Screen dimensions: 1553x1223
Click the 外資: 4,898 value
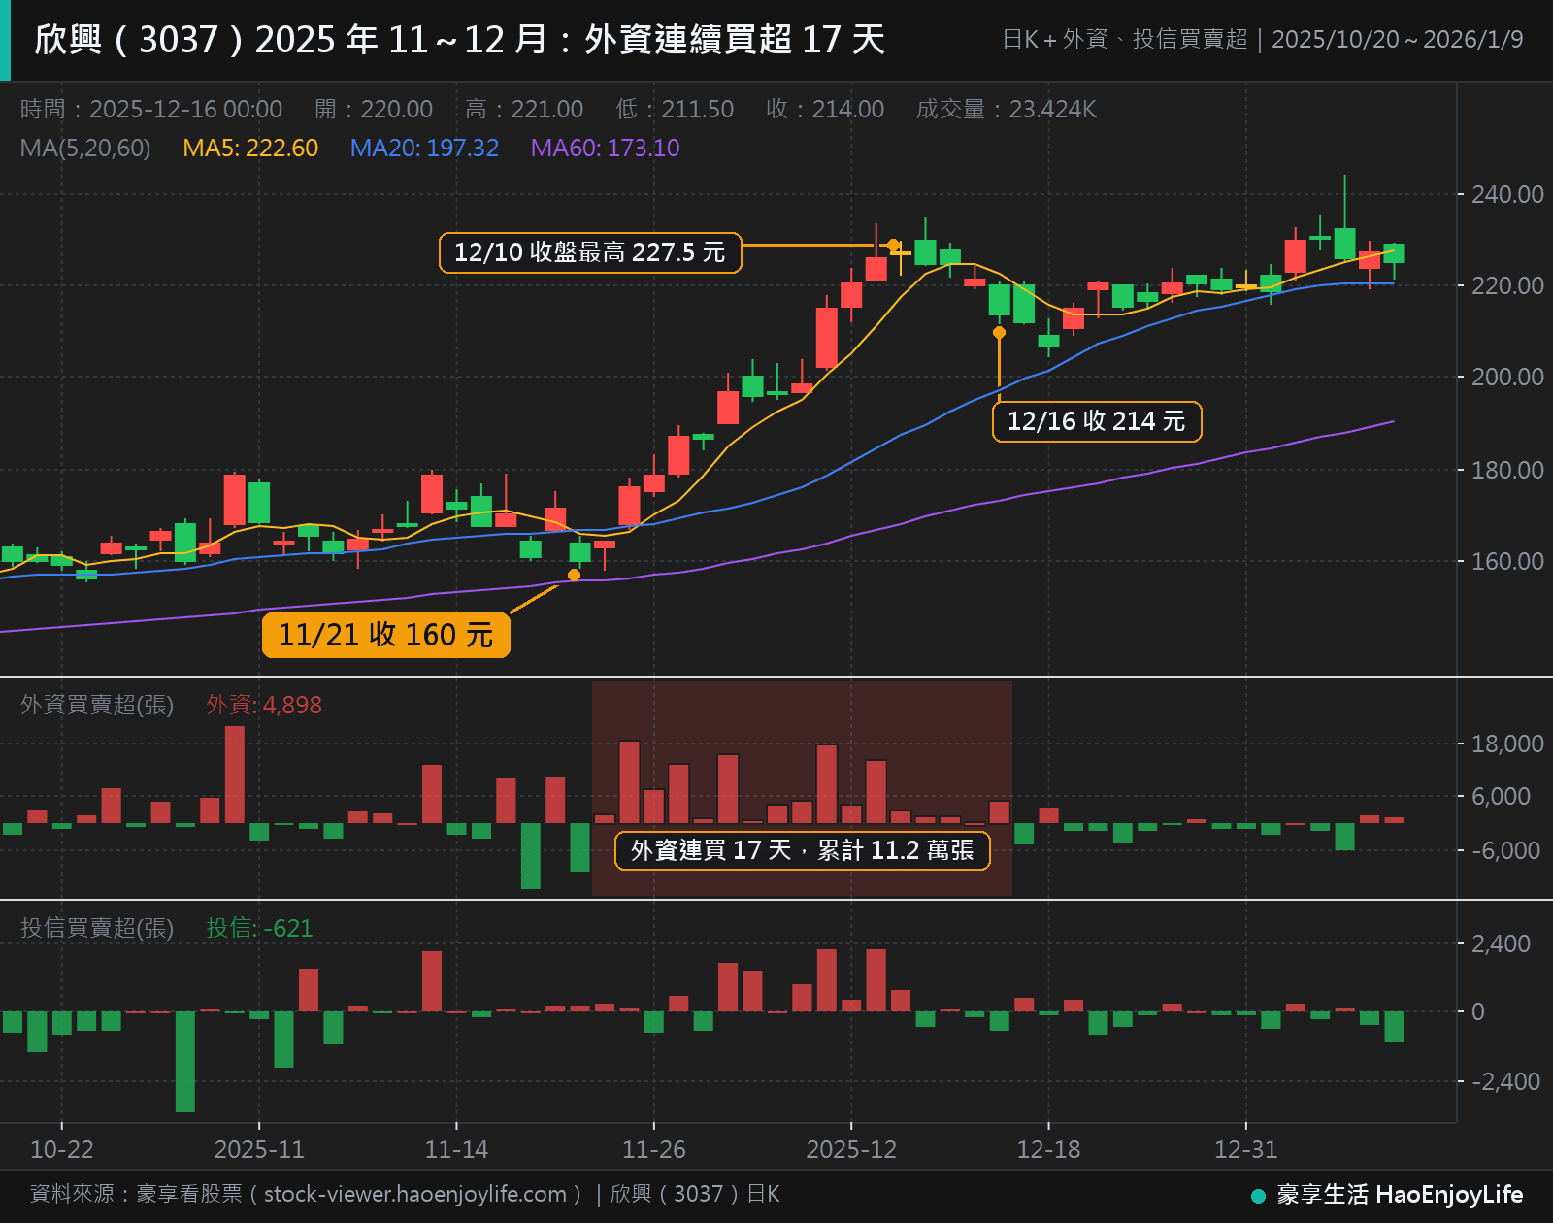pos(264,705)
